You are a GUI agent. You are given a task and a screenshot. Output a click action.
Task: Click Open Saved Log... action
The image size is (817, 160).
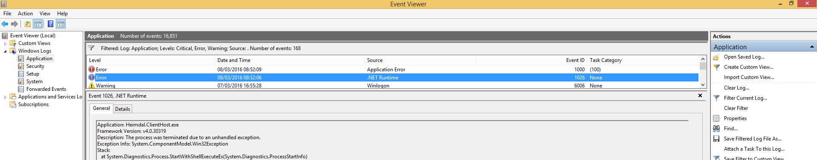pos(744,57)
